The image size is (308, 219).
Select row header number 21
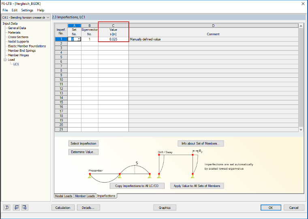(x=61, y=130)
